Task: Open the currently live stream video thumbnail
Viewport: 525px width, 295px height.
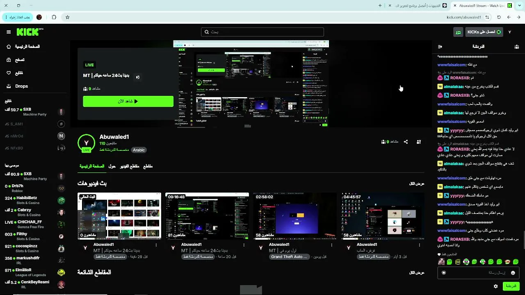Action: point(119,216)
